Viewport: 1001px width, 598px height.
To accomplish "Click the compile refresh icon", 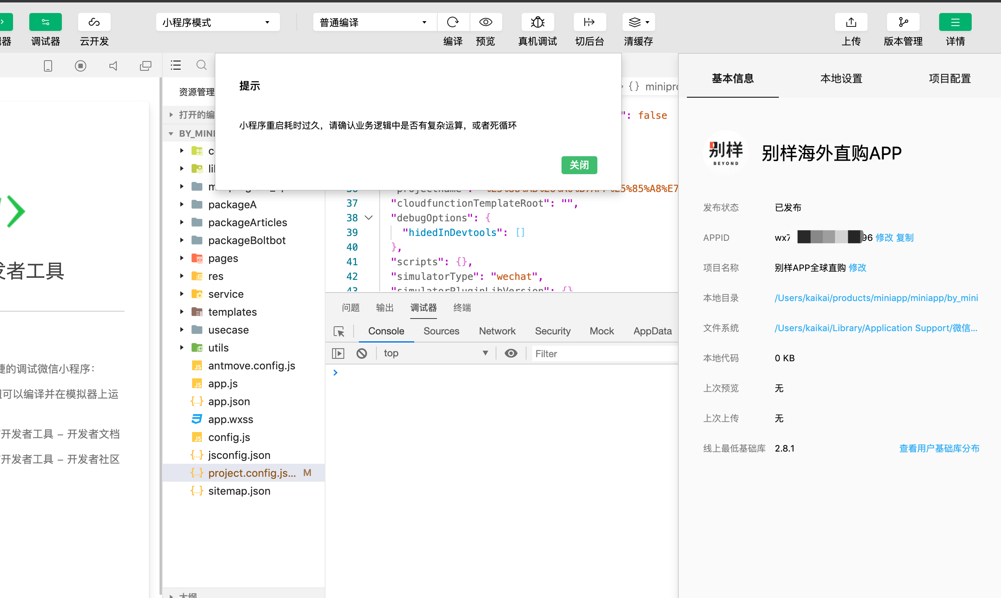I will 453,22.
